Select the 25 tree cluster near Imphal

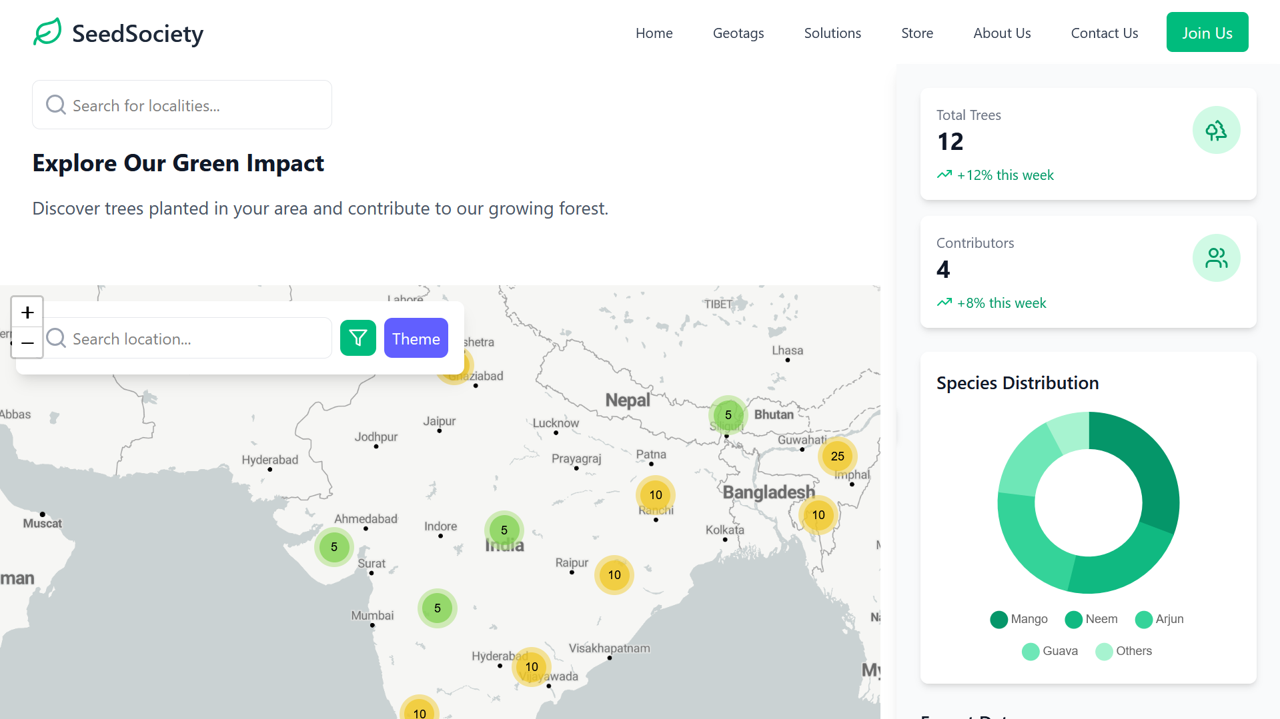837,456
